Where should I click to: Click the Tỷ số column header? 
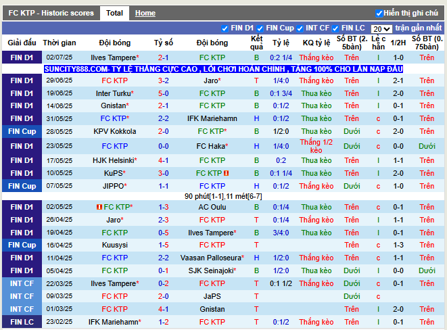[x=164, y=43]
